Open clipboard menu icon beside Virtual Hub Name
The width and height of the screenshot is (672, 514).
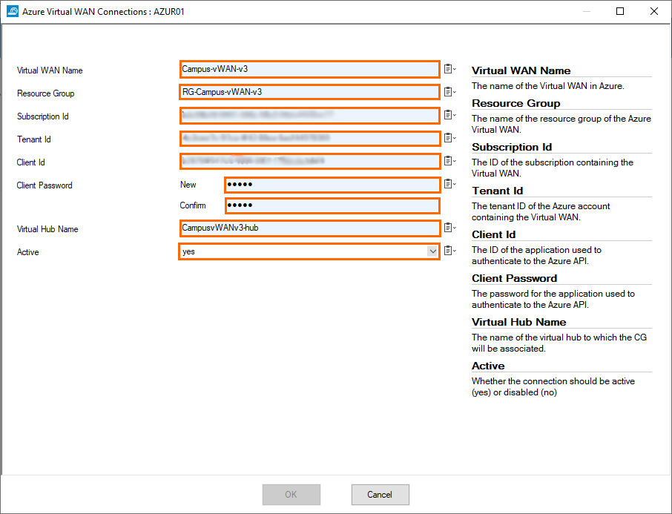click(449, 228)
